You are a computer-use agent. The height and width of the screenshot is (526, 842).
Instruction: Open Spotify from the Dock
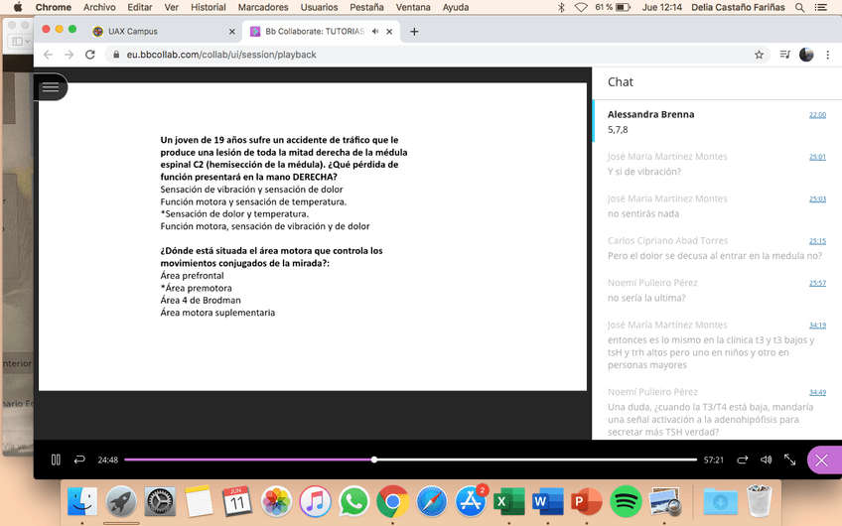point(626,501)
